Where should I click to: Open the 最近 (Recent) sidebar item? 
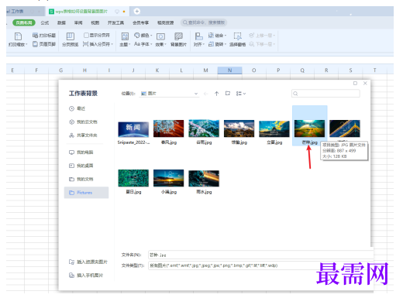pos(77,108)
